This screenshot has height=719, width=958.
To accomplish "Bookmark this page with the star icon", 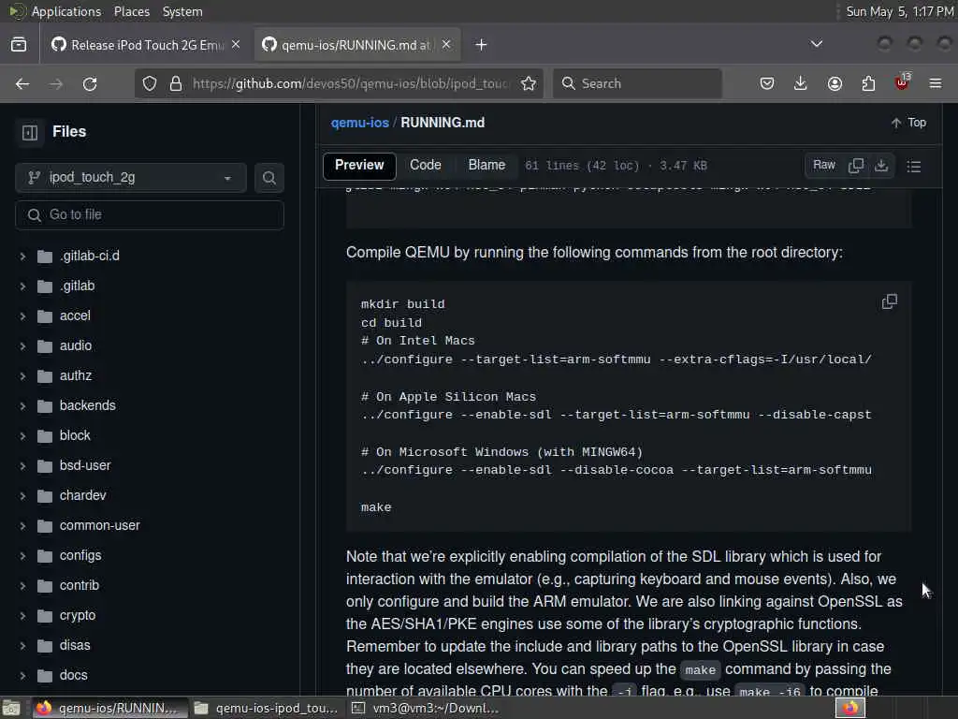I will (529, 83).
